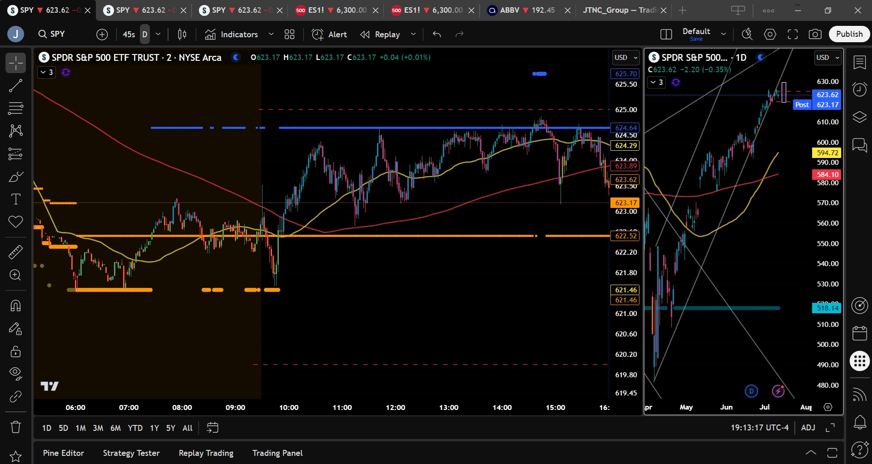Open the help center icon
This screenshot has width=872, height=464.
pyautogui.click(x=860, y=450)
